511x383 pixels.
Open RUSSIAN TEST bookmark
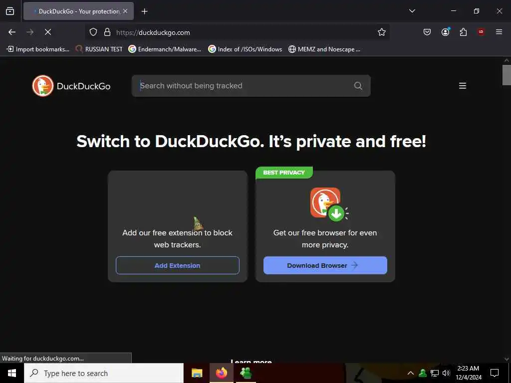pos(99,49)
